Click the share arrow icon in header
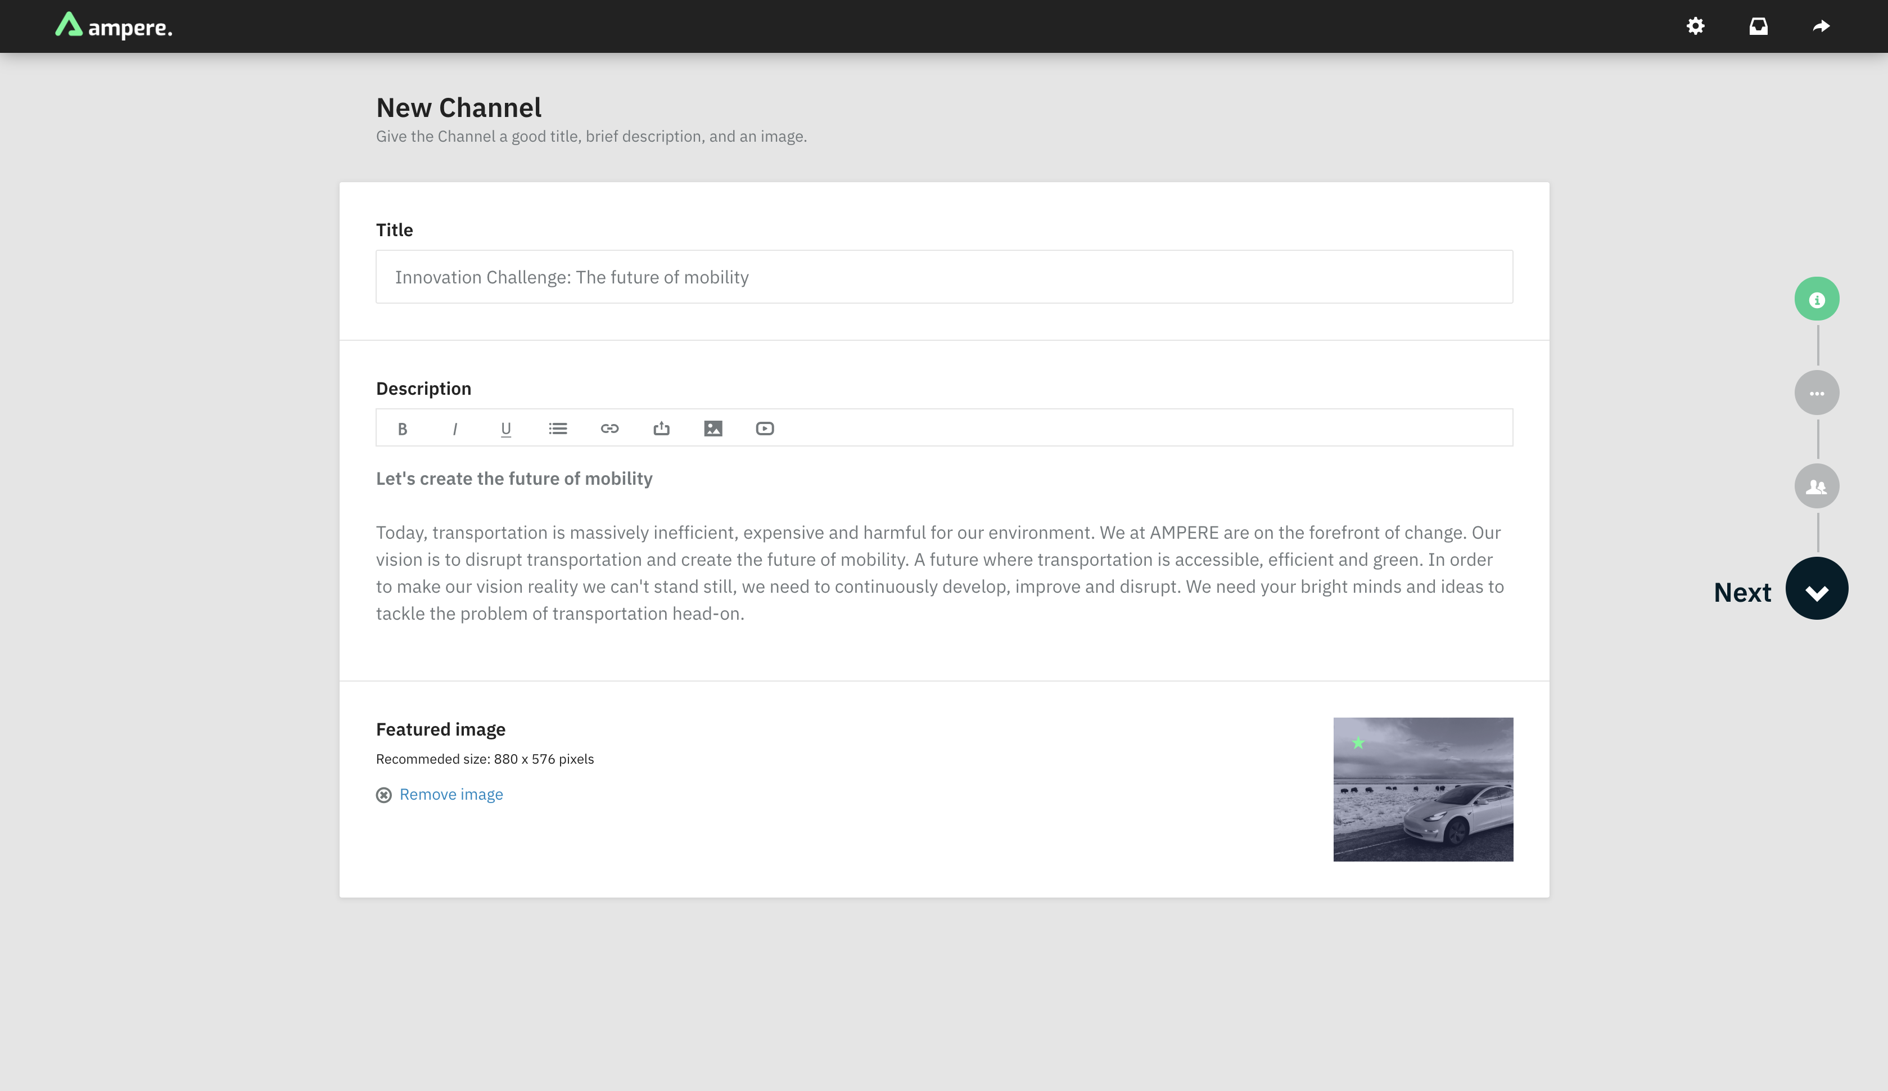Viewport: 1888px width, 1091px height. click(x=1821, y=26)
